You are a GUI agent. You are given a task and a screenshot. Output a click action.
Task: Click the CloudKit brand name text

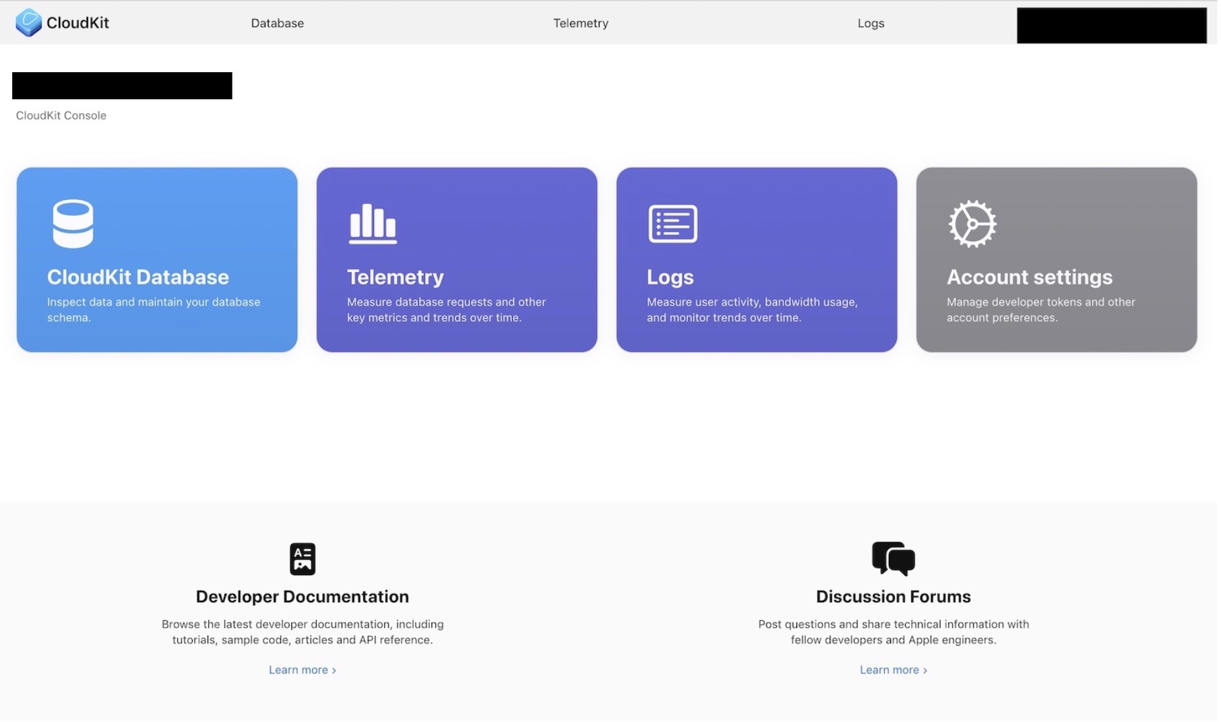click(x=77, y=23)
